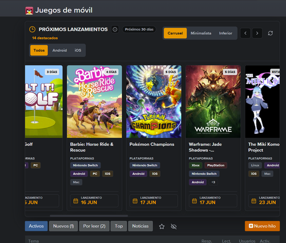Click Nintendo Switch tag on Pokémon card

(x=145, y=165)
